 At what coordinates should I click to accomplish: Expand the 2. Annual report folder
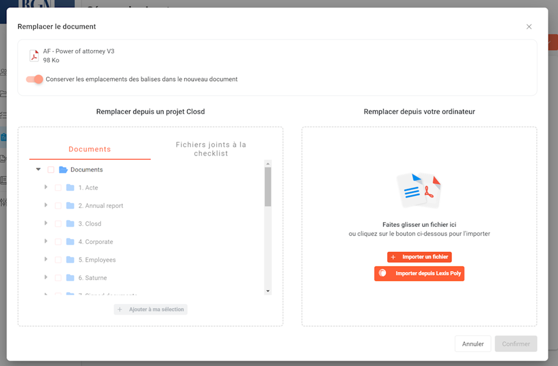[46, 206]
